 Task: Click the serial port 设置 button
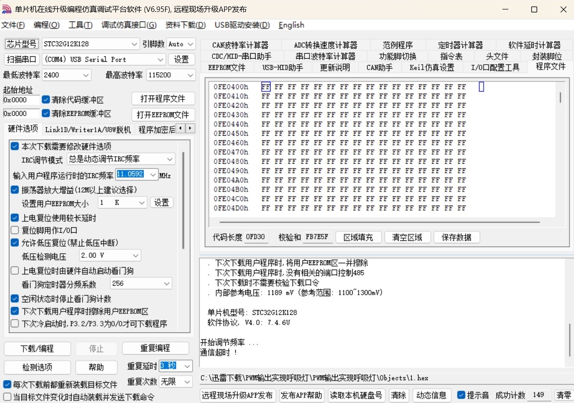181,59
